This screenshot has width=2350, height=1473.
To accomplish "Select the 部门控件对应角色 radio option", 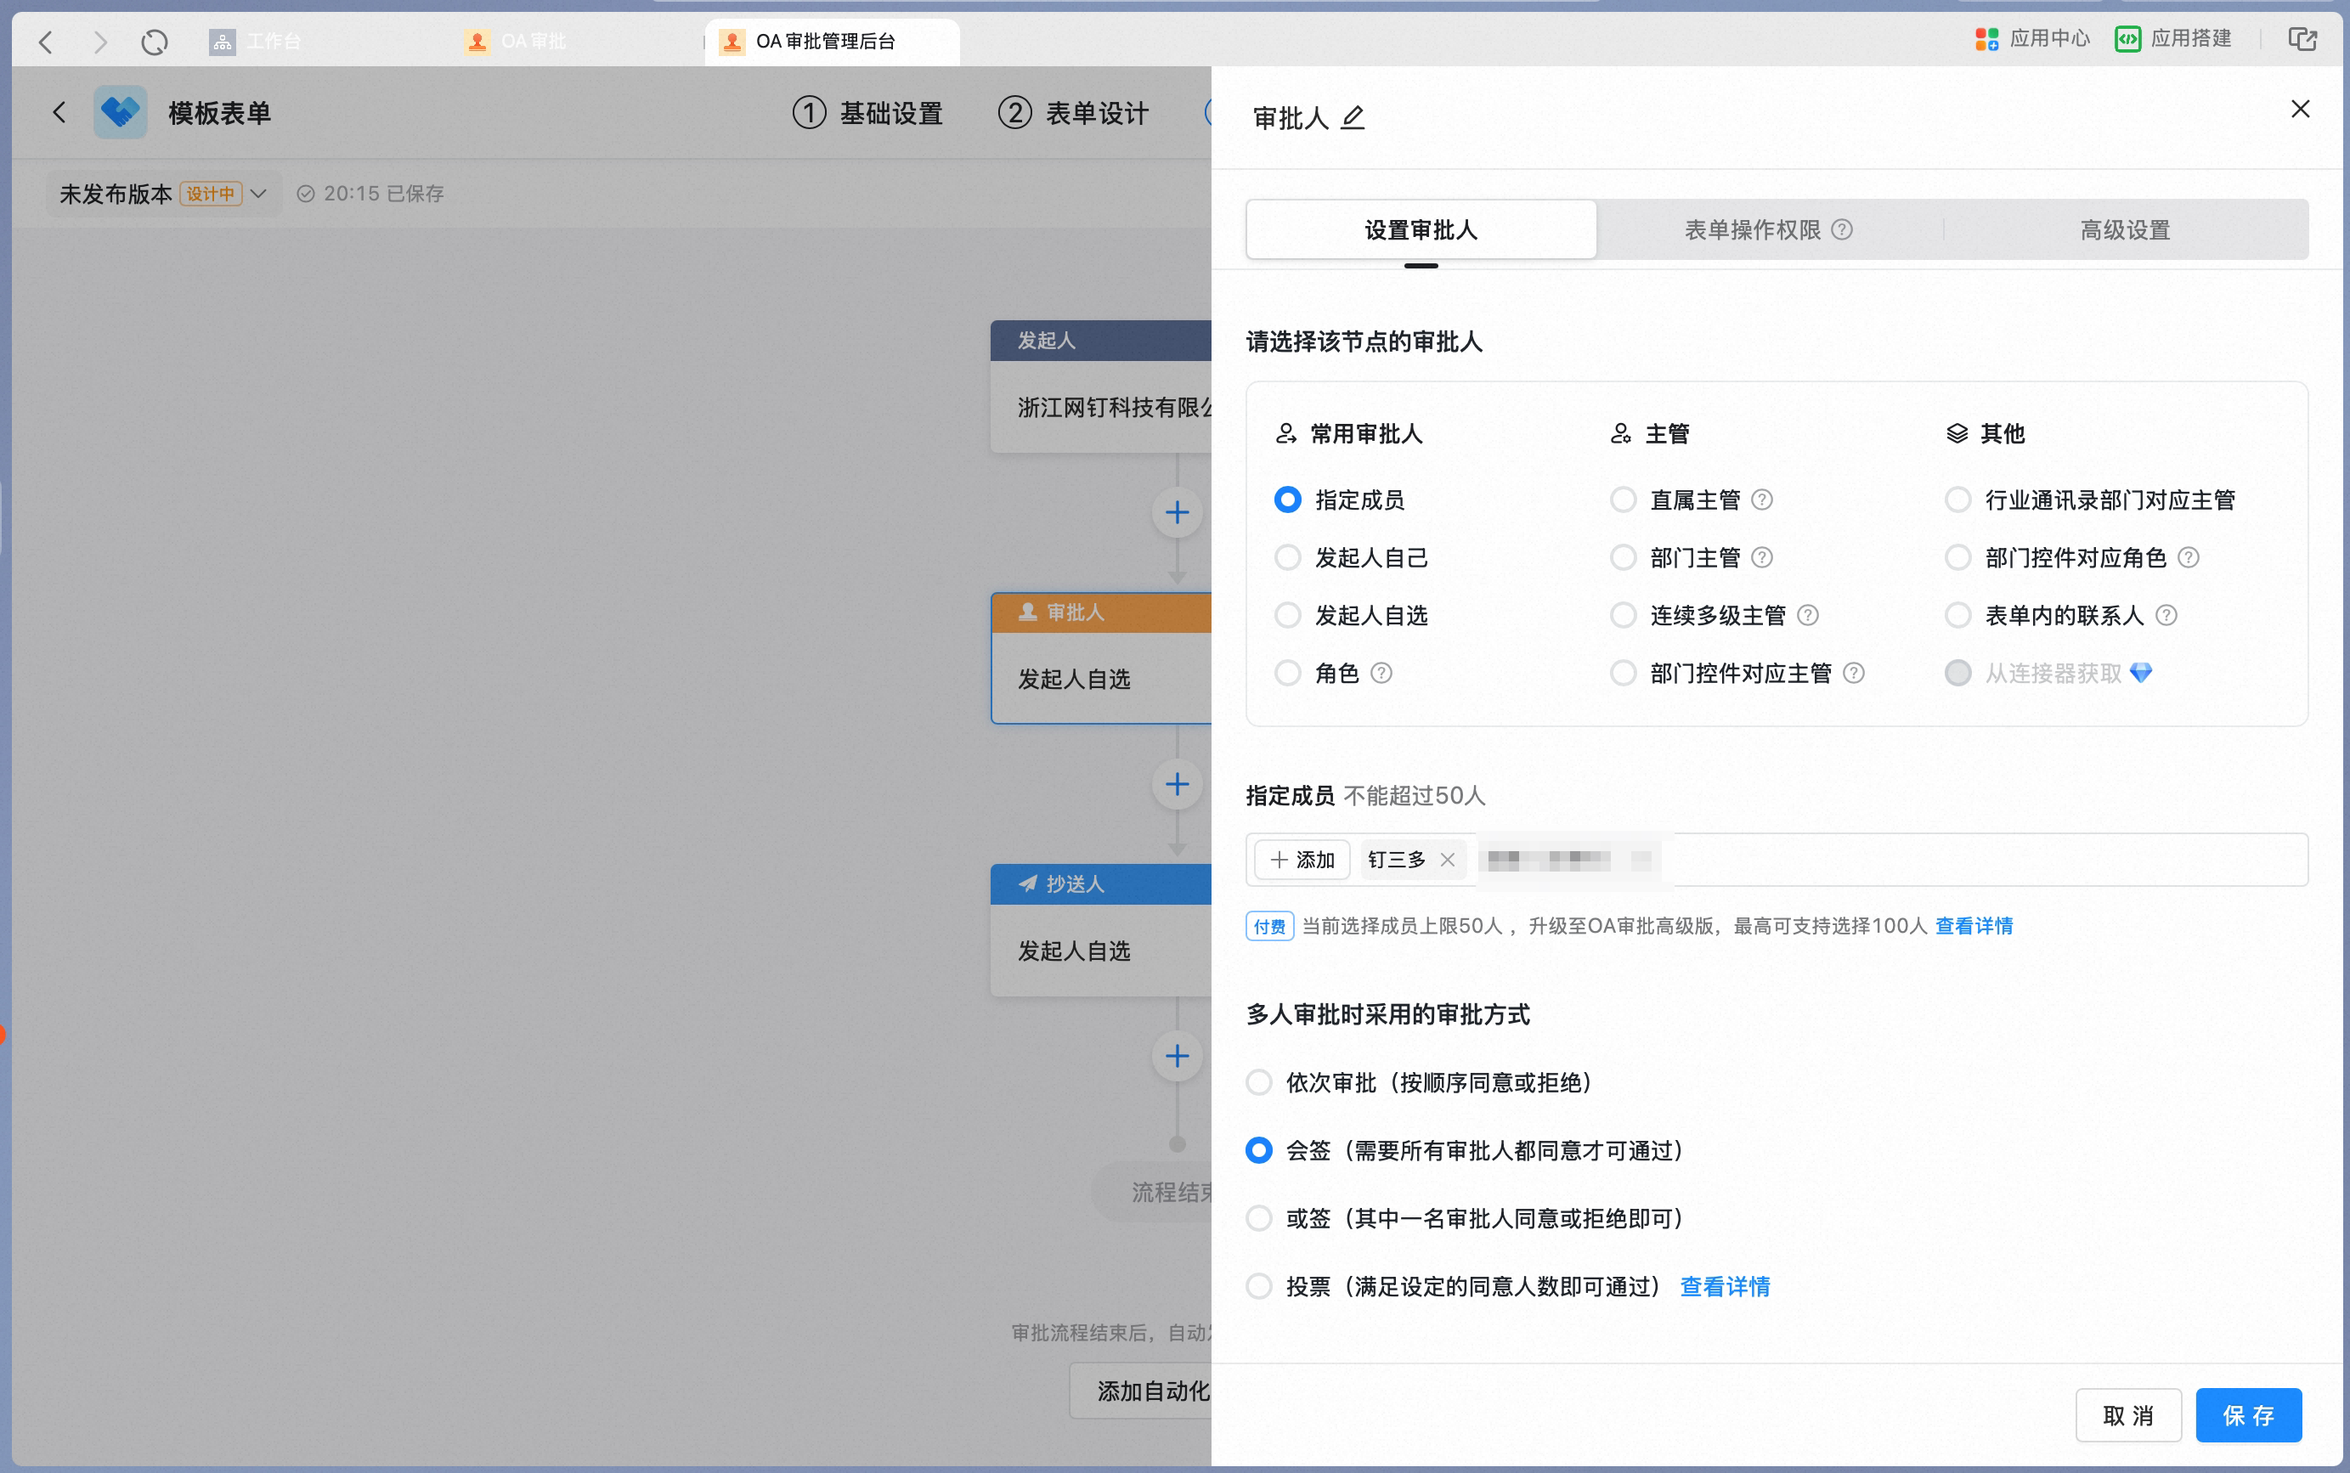I will [x=1958, y=557].
